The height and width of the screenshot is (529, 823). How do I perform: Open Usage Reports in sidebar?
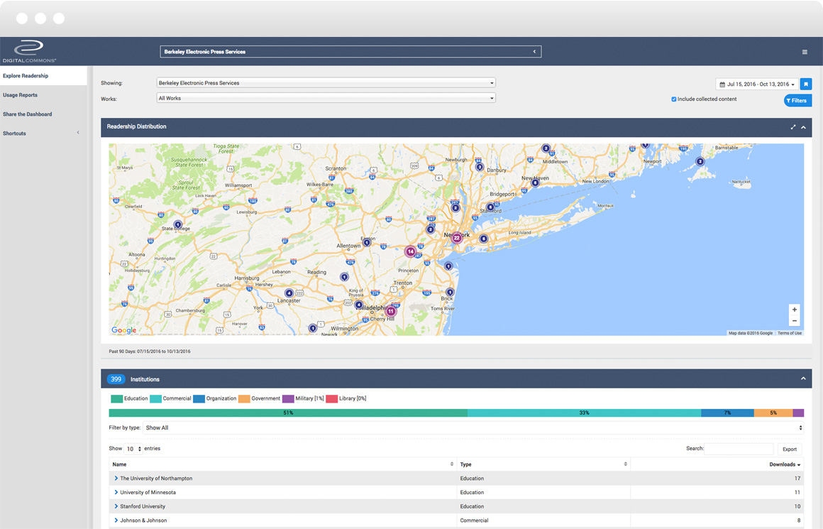point(20,95)
